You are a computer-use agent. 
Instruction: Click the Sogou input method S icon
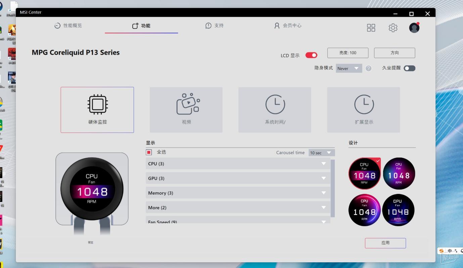tap(442, 251)
